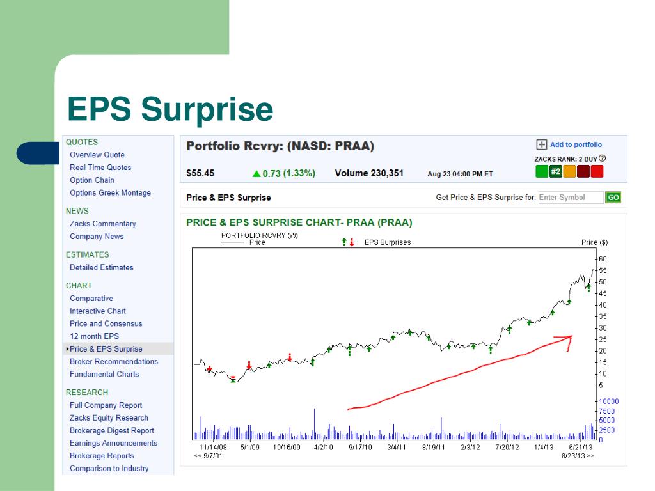Click the CHART section heading
Image resolution: width=655 pixels, height=491 pixels.
coord(79,286)
